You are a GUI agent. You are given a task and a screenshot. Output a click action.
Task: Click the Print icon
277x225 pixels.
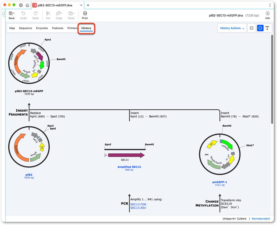pos(85,13)
